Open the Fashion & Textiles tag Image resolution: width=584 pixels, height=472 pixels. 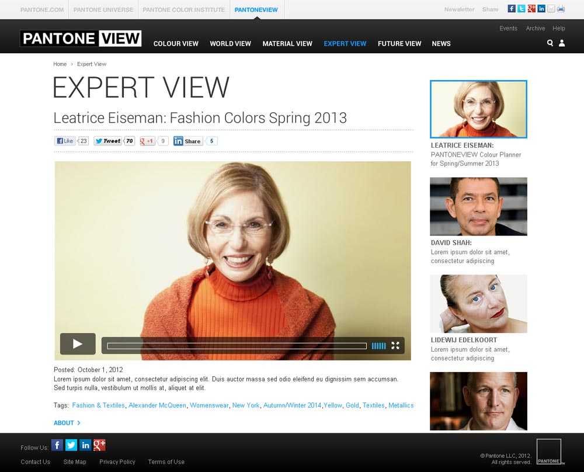98,405
